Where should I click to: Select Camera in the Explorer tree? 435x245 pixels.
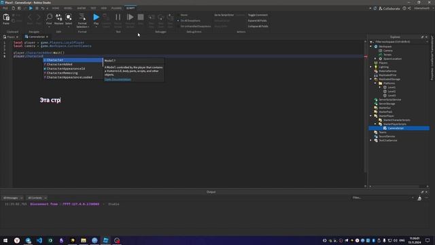[x=387, y=50]
